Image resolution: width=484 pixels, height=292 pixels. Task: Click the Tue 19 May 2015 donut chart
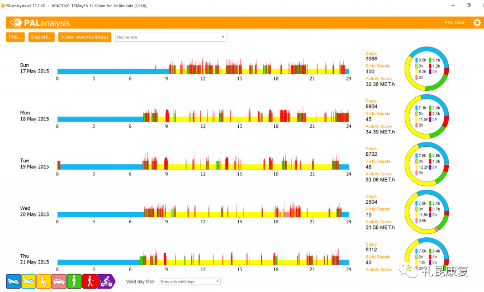click(426, 164)
